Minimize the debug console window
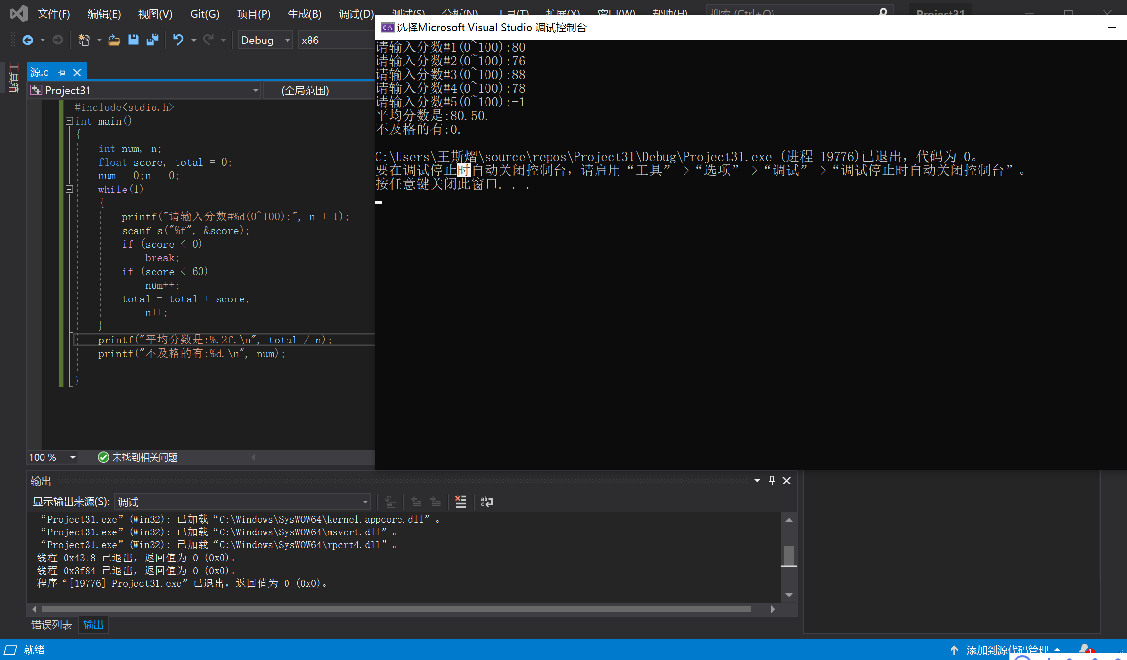Viewport: 1127px width, 660px height. coord(1112,28)
